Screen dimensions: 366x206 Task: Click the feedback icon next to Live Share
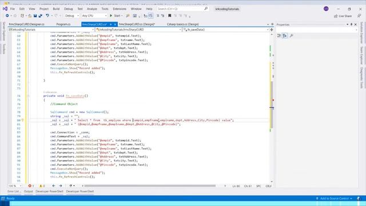coord(359,15)
